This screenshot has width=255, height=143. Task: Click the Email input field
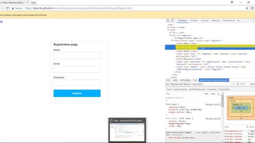pos(77,69)
